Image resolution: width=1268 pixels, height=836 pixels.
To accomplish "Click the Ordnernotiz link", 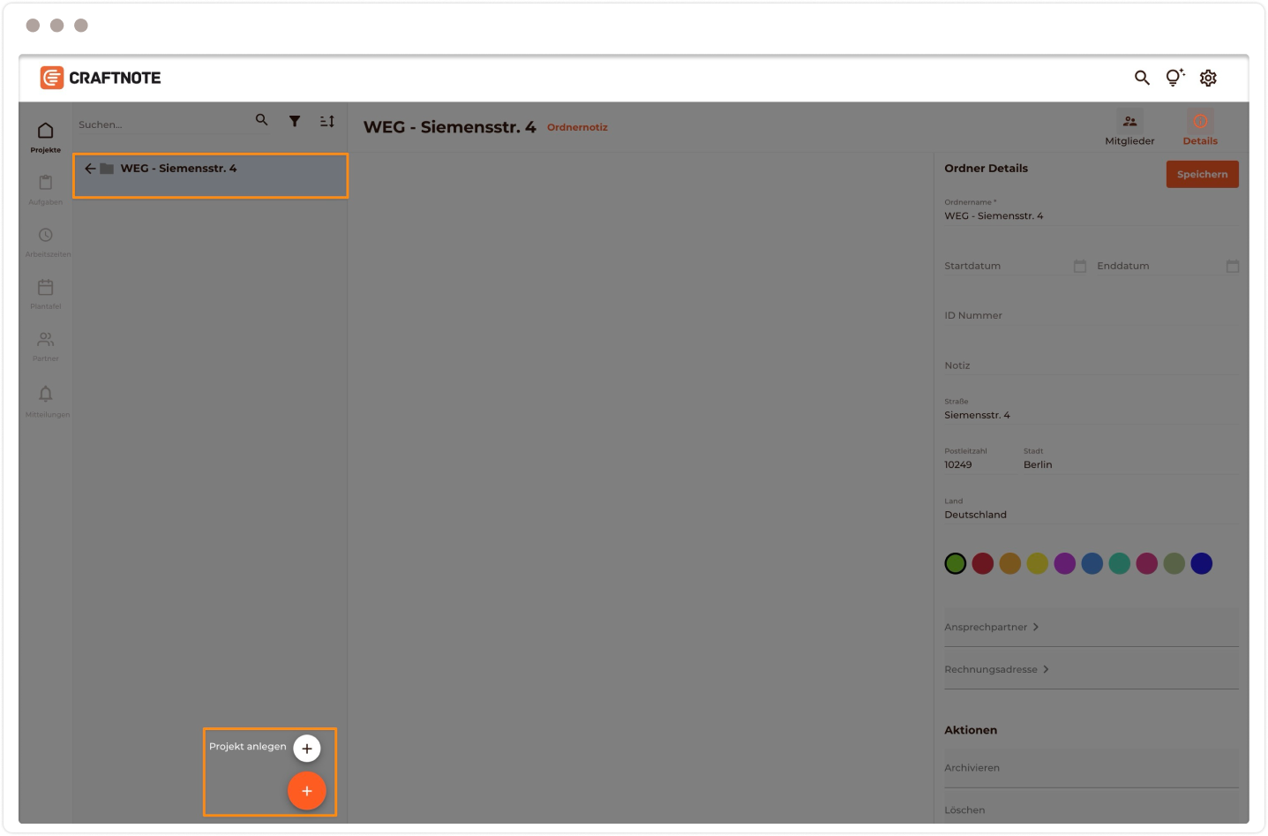I will [x=577, y=127].
